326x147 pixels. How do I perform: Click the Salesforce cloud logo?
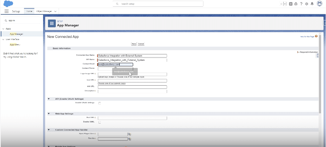pyautogui.click(x=8, y=4)
